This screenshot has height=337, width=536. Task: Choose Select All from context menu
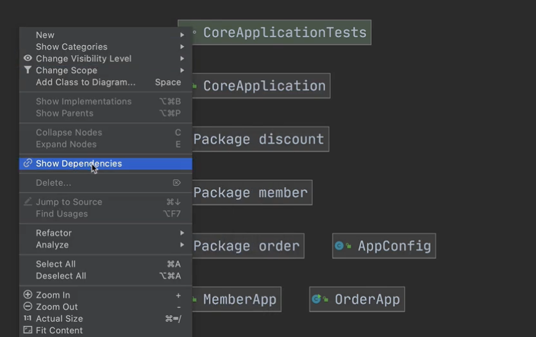[x=56, y=264]
